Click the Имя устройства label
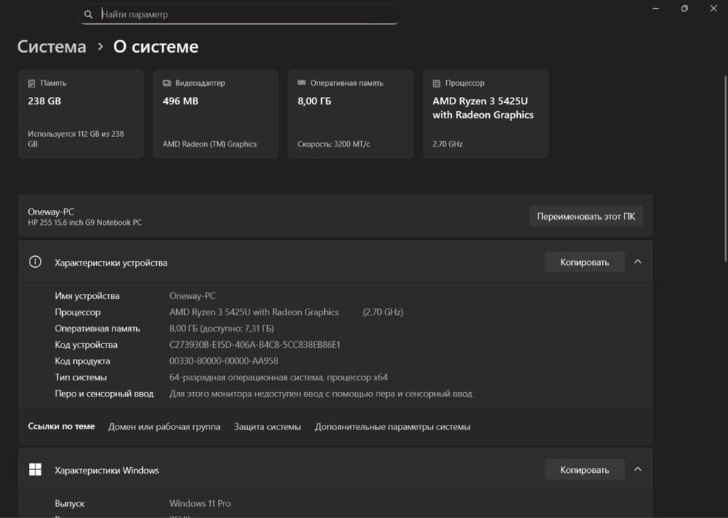This screenshot has width=728, height=518. 87,296
